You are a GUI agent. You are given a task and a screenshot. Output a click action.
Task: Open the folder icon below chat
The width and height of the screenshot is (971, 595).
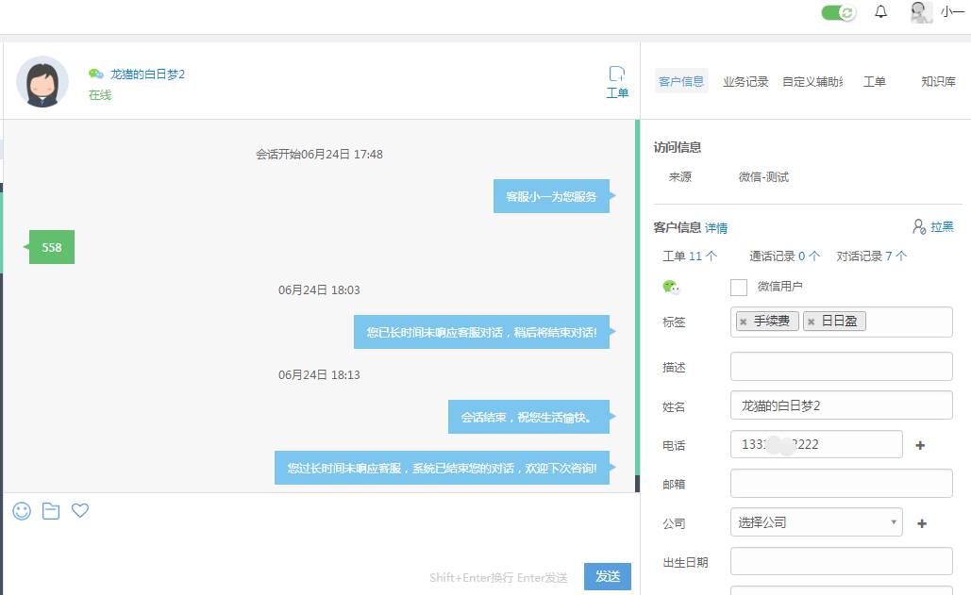click(51, 511)
